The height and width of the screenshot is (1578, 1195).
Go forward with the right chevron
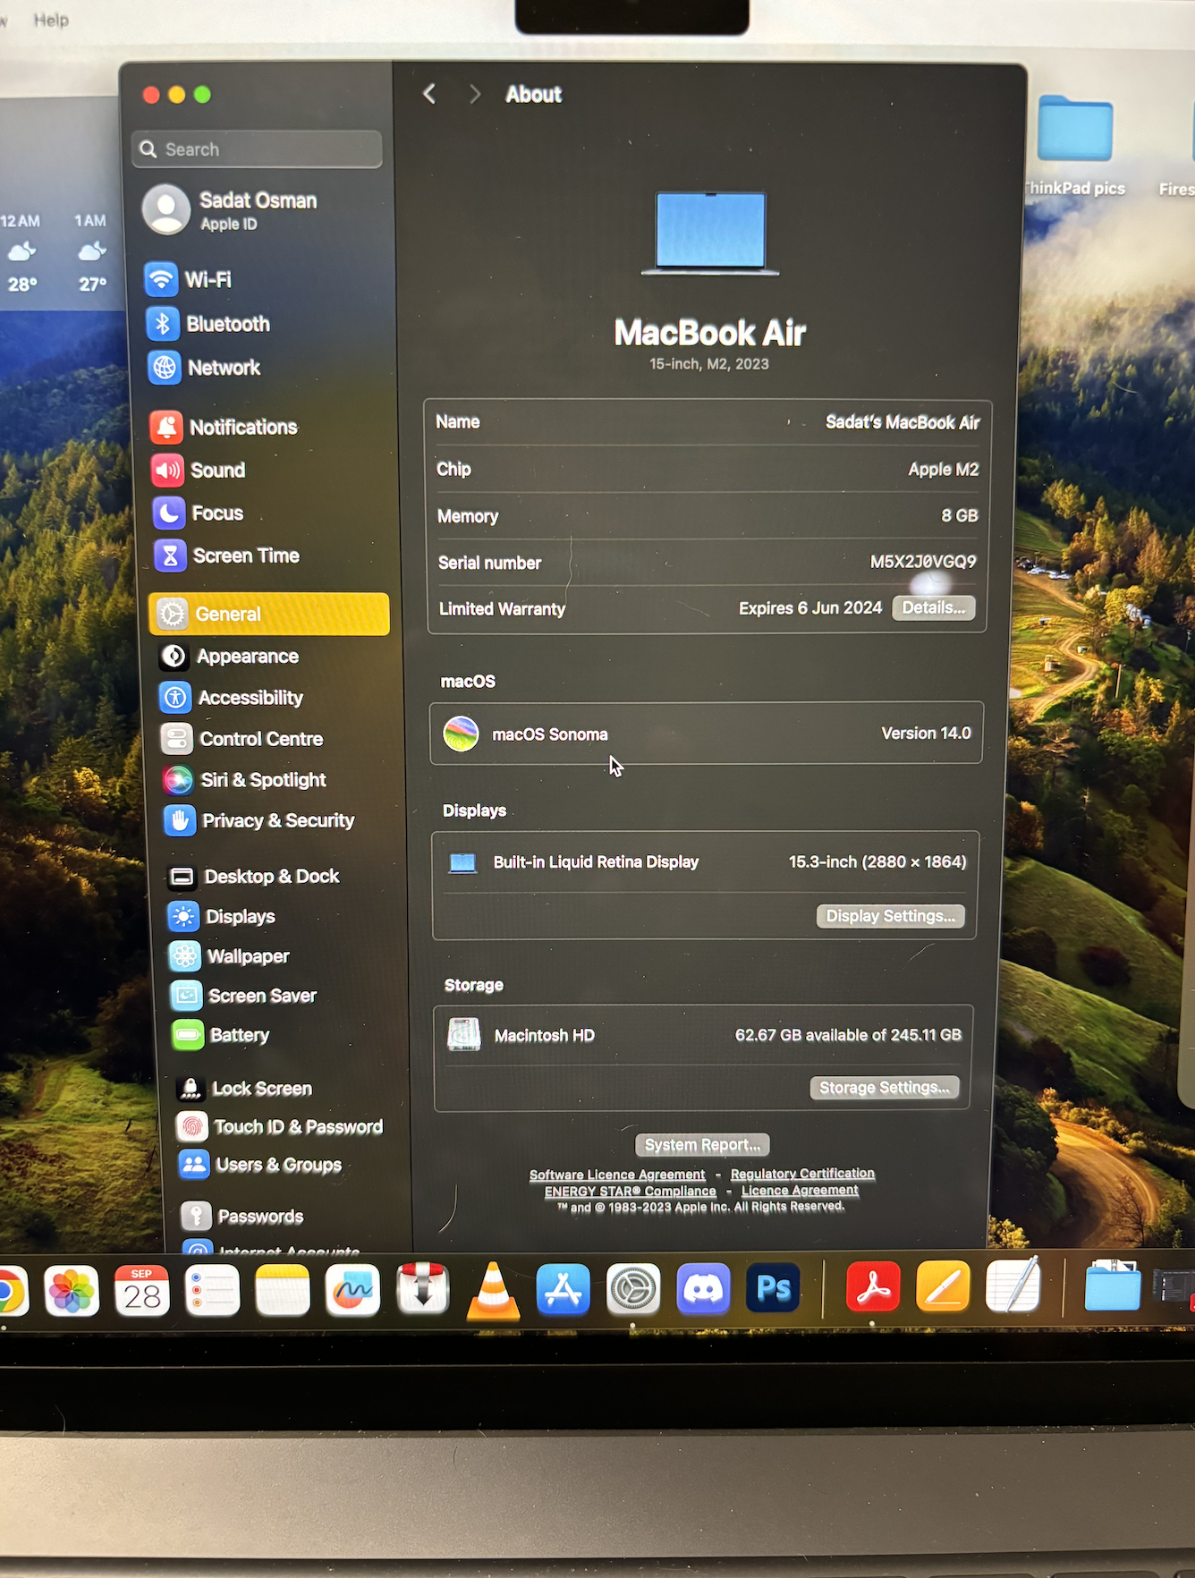click(474, 94)
